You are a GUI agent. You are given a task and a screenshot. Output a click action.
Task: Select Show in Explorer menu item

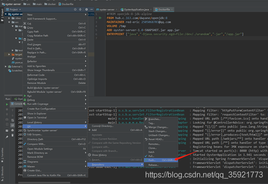(55, 113)
